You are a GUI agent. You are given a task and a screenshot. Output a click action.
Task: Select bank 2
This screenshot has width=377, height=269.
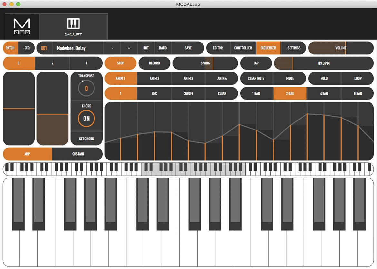pos(53,63)
